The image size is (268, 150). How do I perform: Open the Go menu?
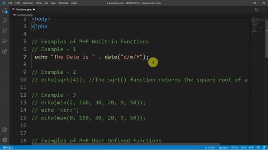click(x=46, y=3)
